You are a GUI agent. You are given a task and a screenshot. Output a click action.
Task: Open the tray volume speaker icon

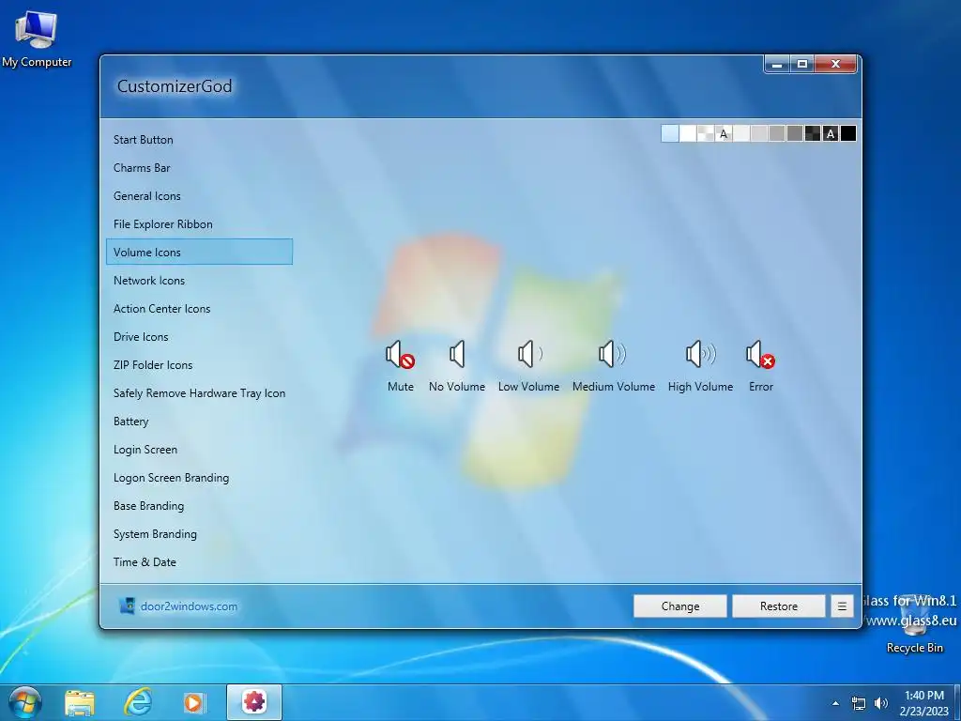click(x=880, y=703)
